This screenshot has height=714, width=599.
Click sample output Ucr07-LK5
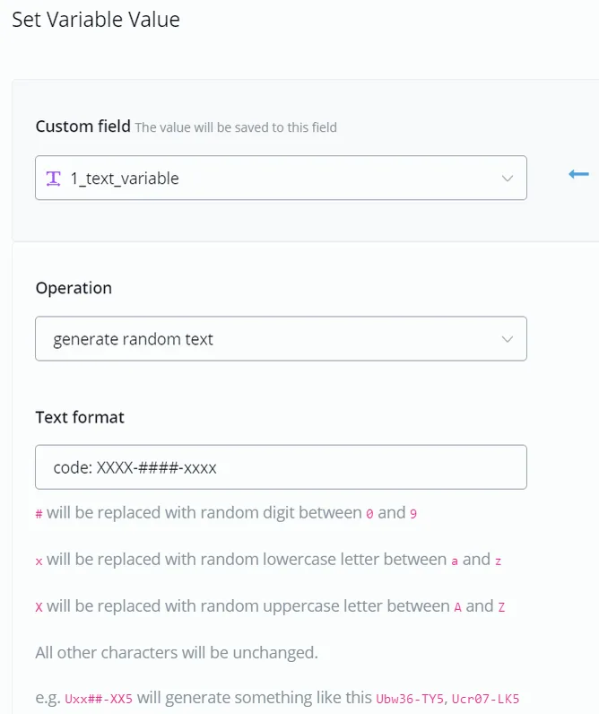coord(485,699)
